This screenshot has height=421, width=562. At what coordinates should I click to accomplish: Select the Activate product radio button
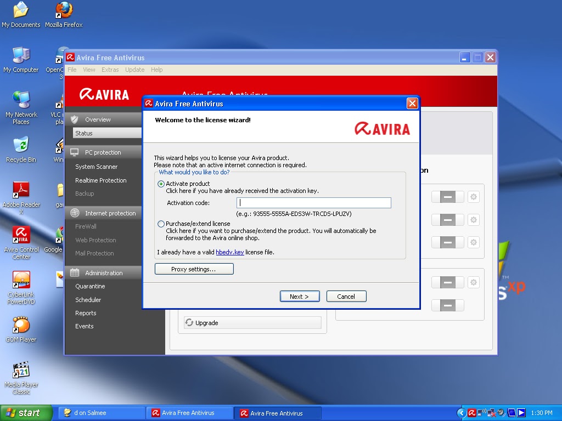161,184
